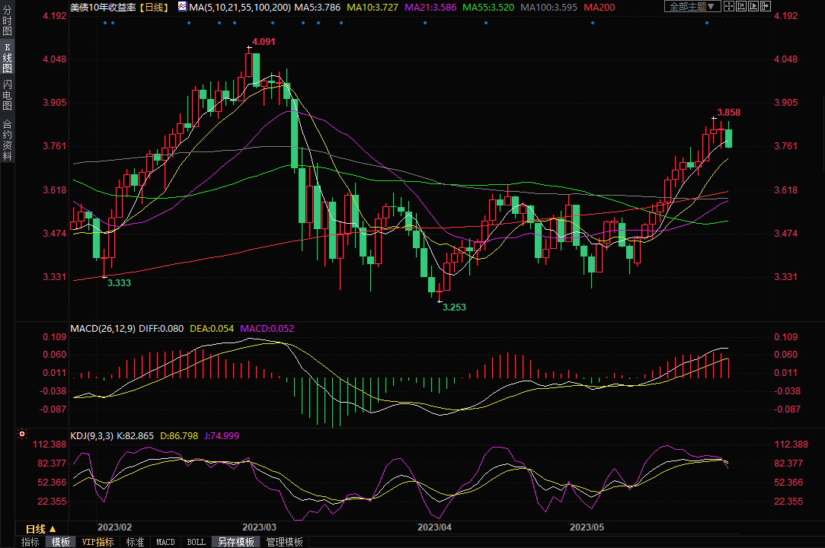825x548 pixels.
Task: Click the MA indicator settings icon
Action: pyautogui.click(x=181, y=7)
